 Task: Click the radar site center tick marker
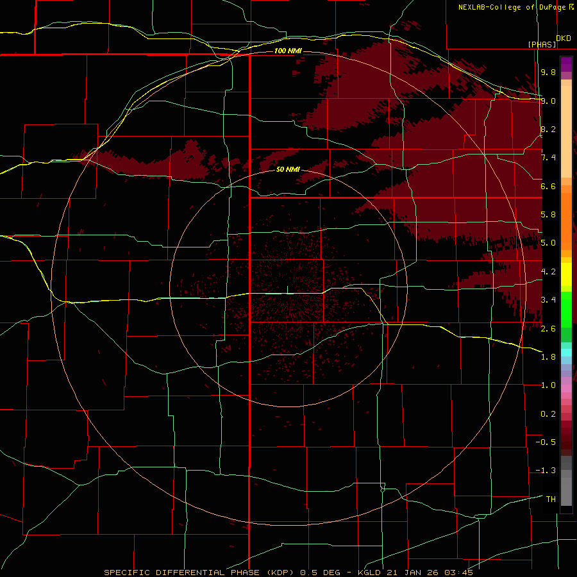click(287, 290)
